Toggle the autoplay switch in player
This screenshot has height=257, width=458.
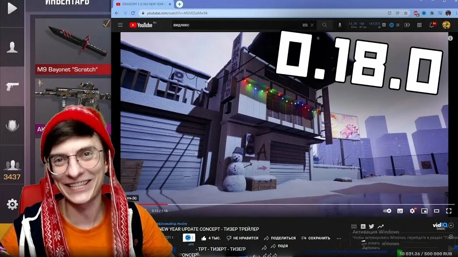pyautogui.click(x=387, y=211)
